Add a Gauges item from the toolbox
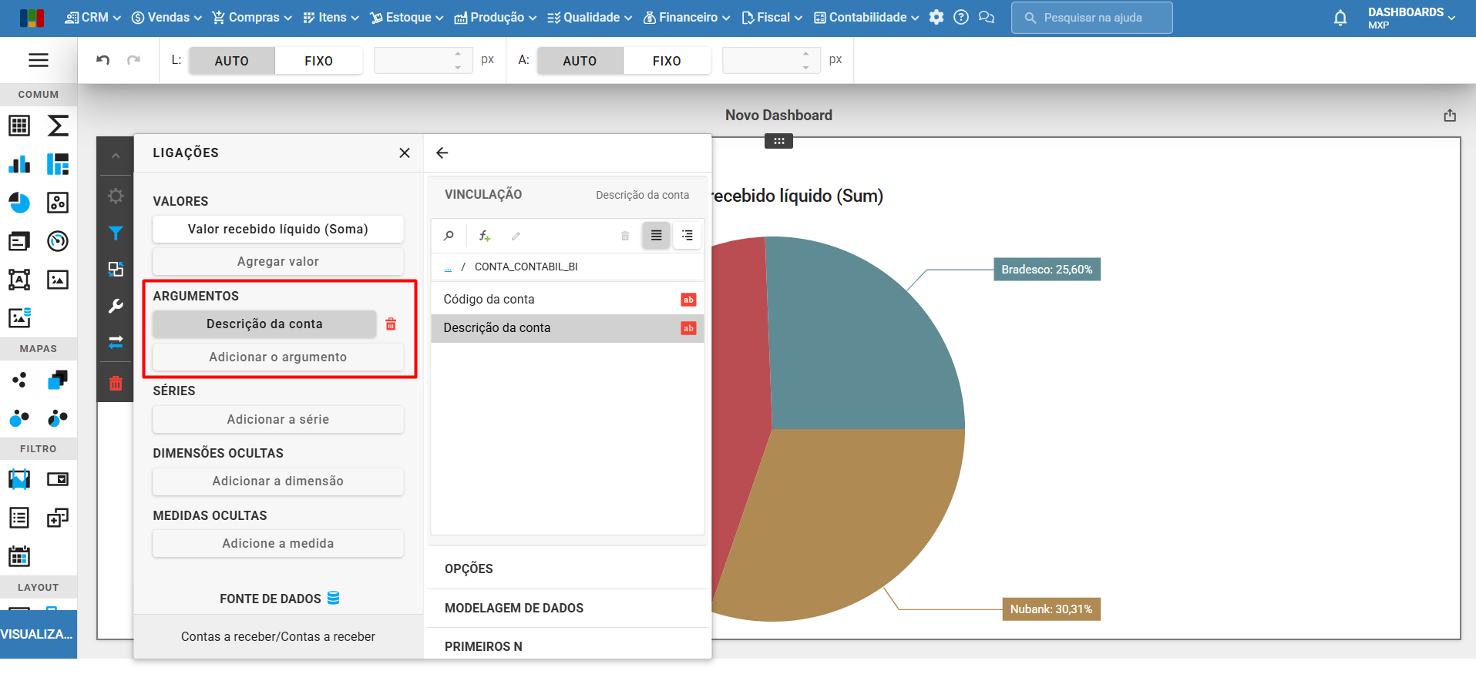This screenshot has width=1476, height=691. pyautogui.click(x=58, y=241)
